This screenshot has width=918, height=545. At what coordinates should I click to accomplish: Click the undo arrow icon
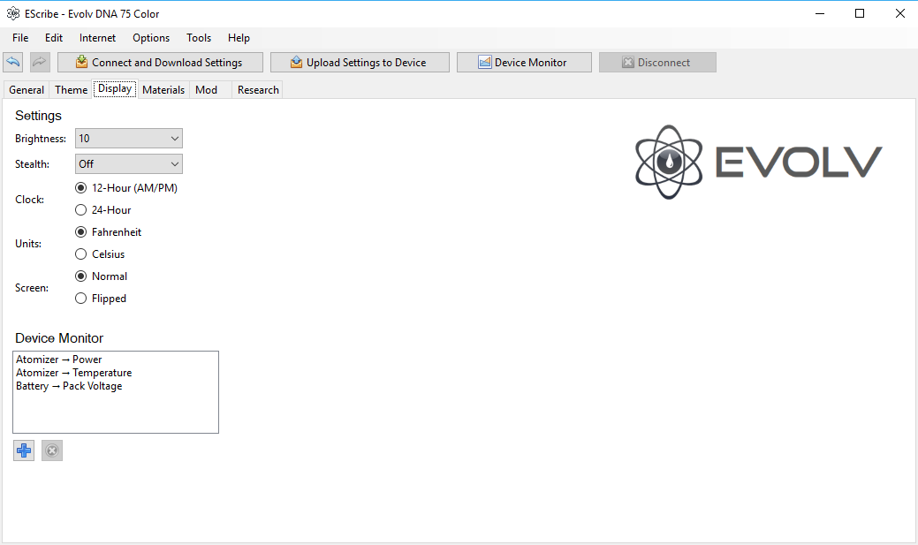(x=13, y=63)
